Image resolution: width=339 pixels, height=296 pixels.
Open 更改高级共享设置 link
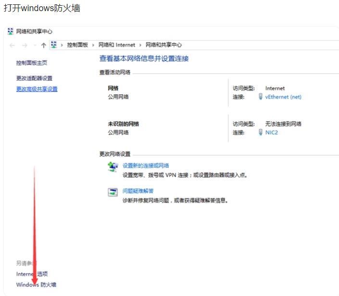(x=37, y=89)
